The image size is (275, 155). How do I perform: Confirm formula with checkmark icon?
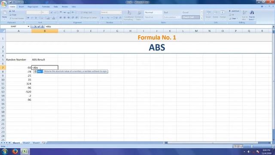point(39,27)
